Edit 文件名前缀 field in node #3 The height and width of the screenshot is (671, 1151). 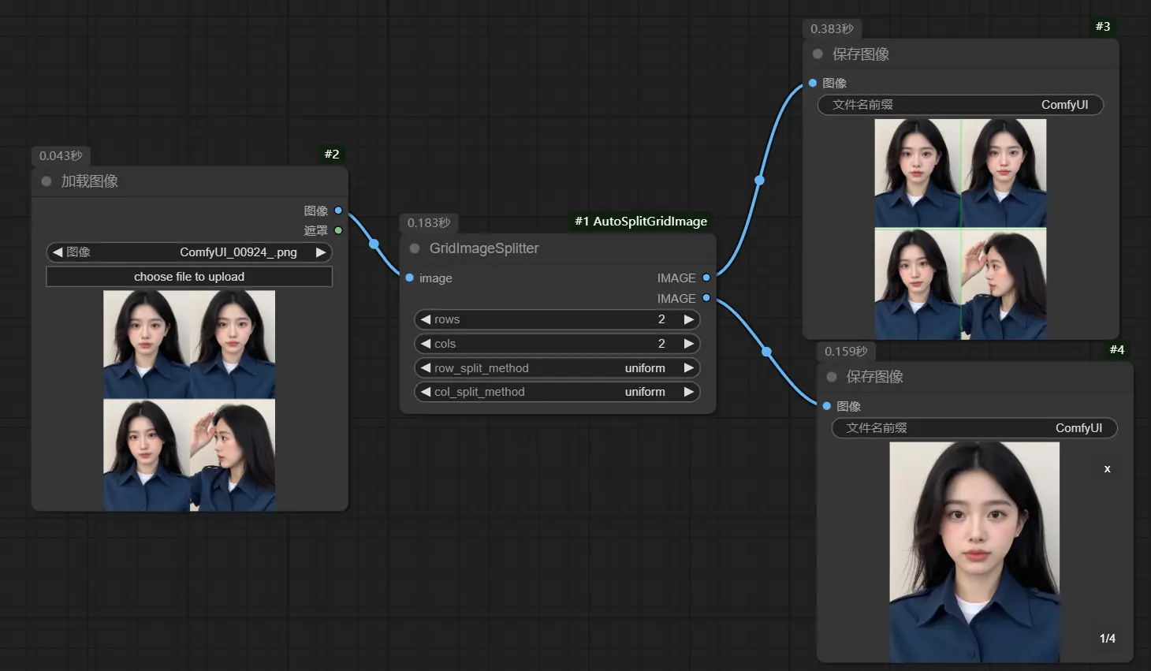click(960, 105)
